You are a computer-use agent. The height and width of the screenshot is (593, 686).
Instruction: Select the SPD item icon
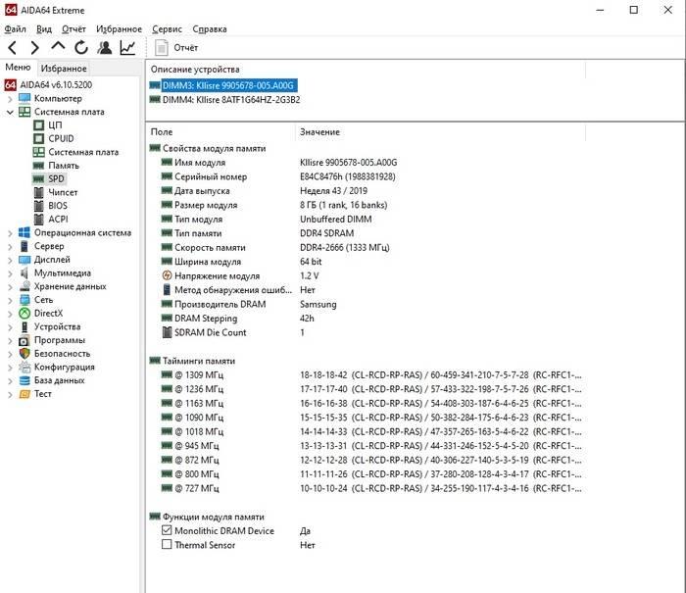39,179
